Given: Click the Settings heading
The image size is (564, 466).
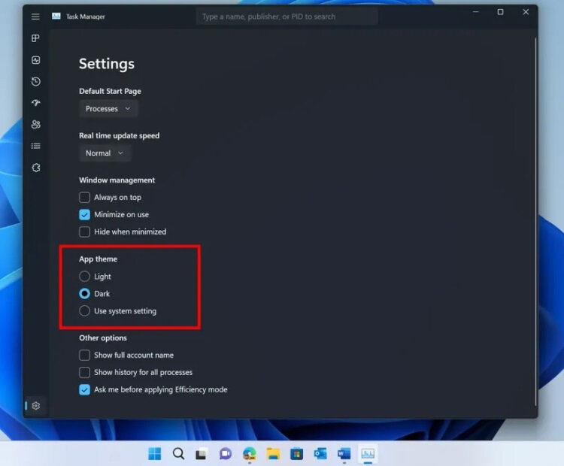Looking at the screenshot, I should click(107, 64).
